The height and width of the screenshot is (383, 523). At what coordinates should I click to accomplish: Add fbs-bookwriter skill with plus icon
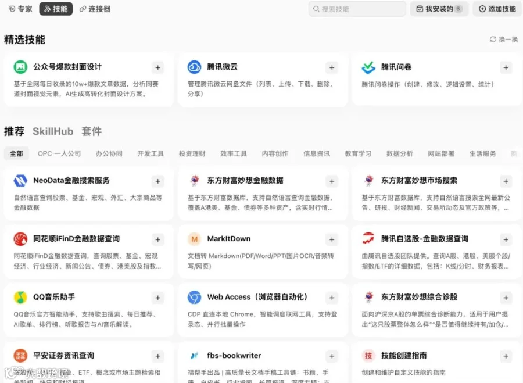(x=332, y=356)
